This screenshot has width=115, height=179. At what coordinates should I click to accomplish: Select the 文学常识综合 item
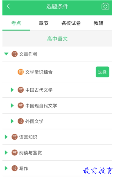point(39,72)
